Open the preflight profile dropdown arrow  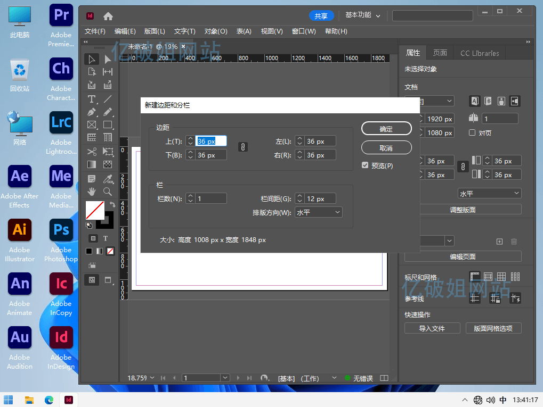(334, 378)
